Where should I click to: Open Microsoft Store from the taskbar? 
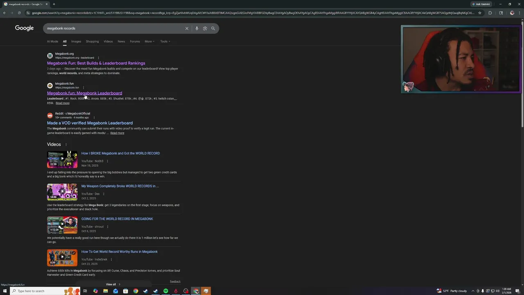click(x=125, y=291)
